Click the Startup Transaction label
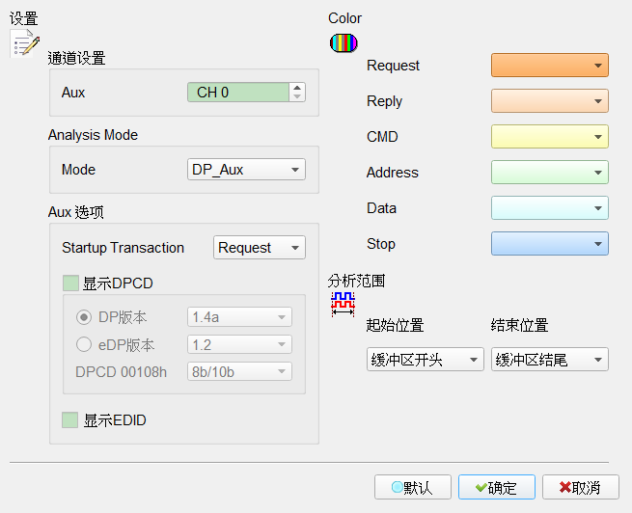The image size is (632, 513). (x=123, y=248)
